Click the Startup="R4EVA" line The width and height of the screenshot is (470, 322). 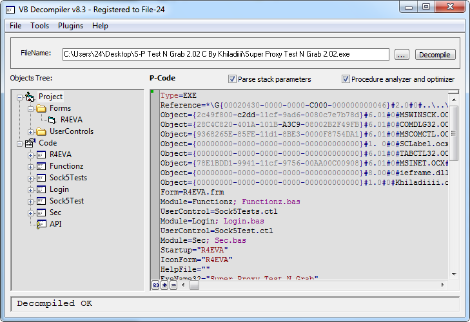tap(194, 250)
